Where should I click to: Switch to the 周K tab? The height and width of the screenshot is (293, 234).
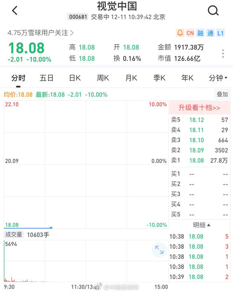[x=103, y=78]
